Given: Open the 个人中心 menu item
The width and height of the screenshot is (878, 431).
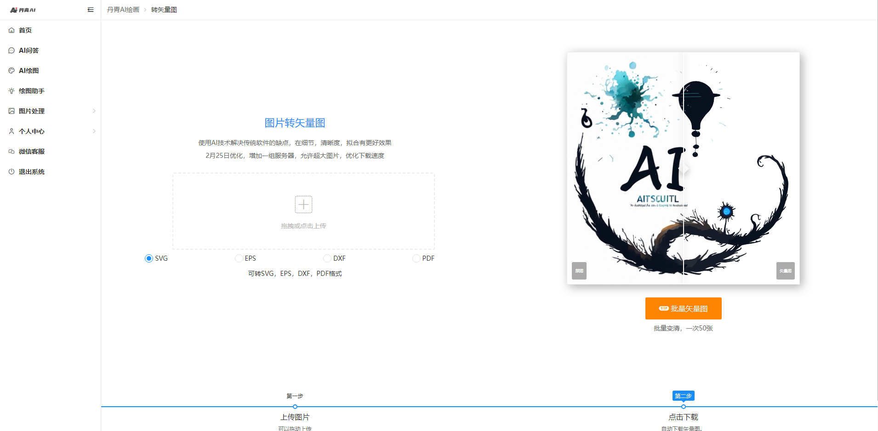Looking at the screenshot, I should pyautogui.click(x=32, y=131).
